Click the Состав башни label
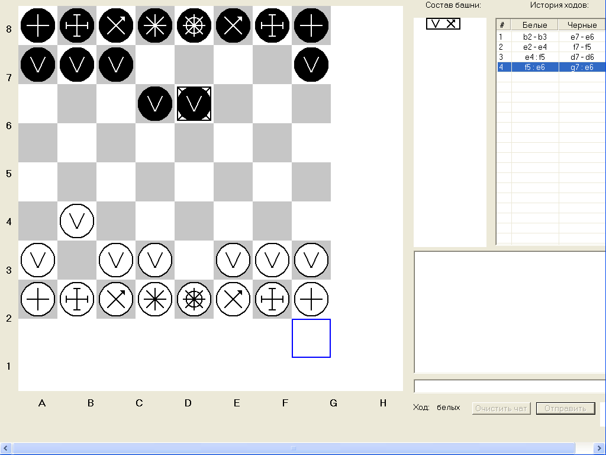Image resolution: width=606 pixels, height=455 pixels. [453, 5]
